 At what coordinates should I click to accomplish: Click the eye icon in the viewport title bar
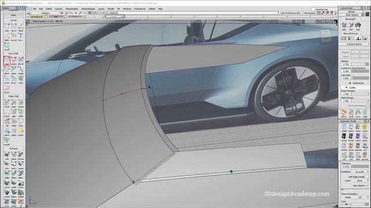[x=57, y=21]
